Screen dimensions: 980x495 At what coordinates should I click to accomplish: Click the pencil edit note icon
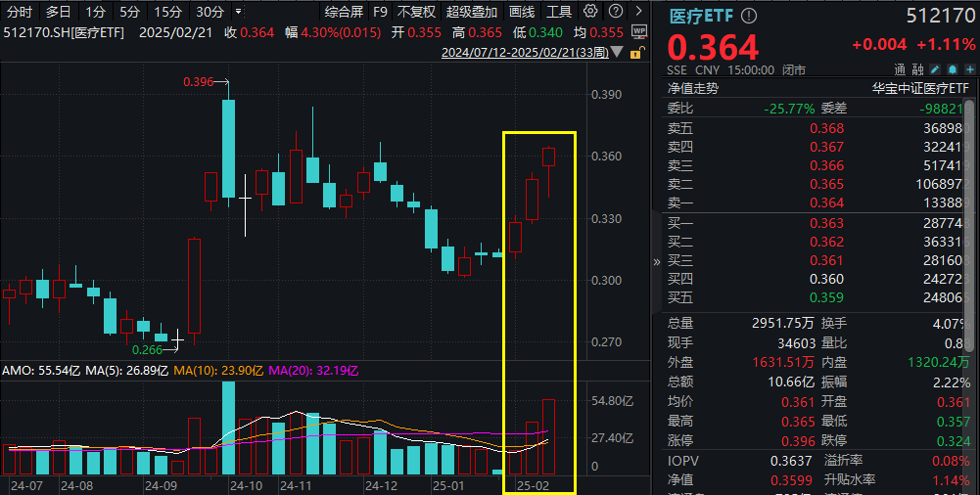pos(935,69)
